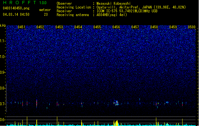Click the 0500 time marker
The width and height of the screenshot is (199, 126).
click(192, 27)
